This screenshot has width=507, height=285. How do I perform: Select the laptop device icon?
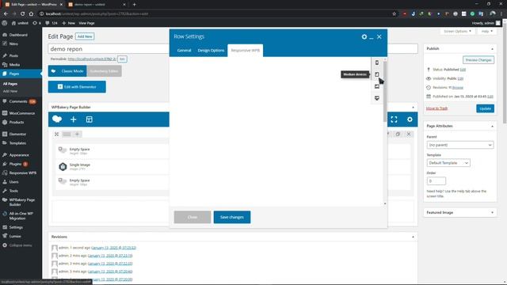[377, 86]
